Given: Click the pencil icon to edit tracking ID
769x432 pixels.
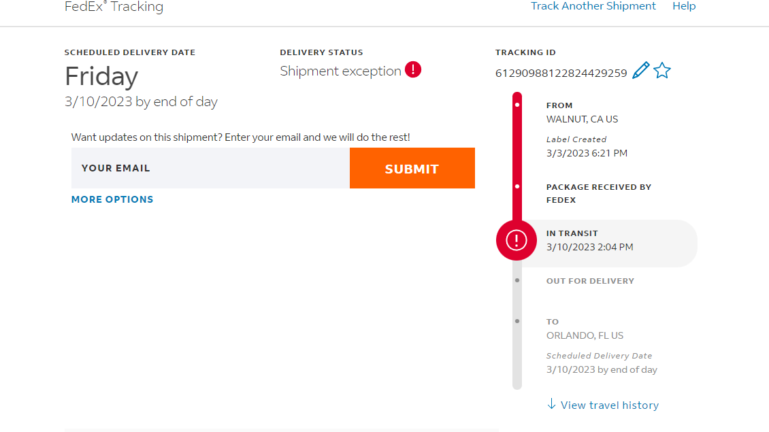Looking at the screenshot, I should pyautogui.click(x=640, y=71).
